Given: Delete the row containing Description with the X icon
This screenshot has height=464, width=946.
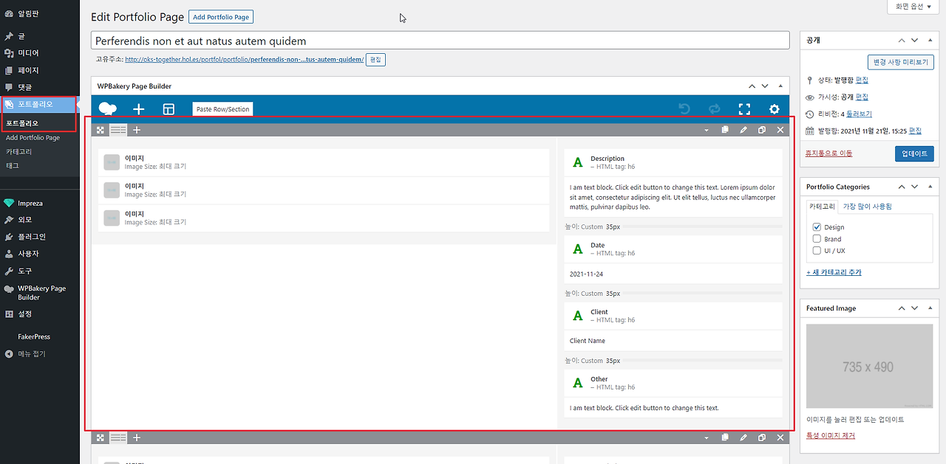Looking at the screenshot, I should (x=780, y=130).
